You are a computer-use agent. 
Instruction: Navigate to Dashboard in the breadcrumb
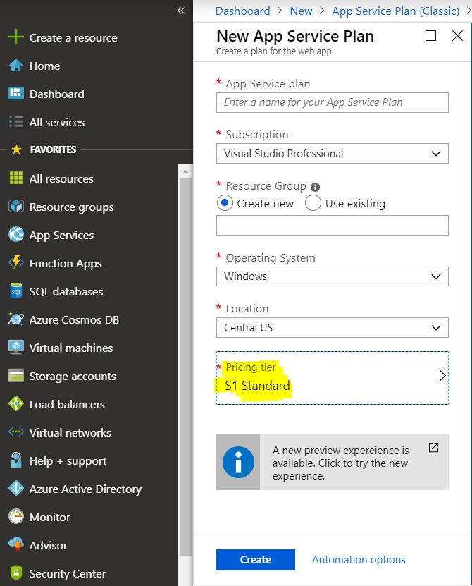243,11
